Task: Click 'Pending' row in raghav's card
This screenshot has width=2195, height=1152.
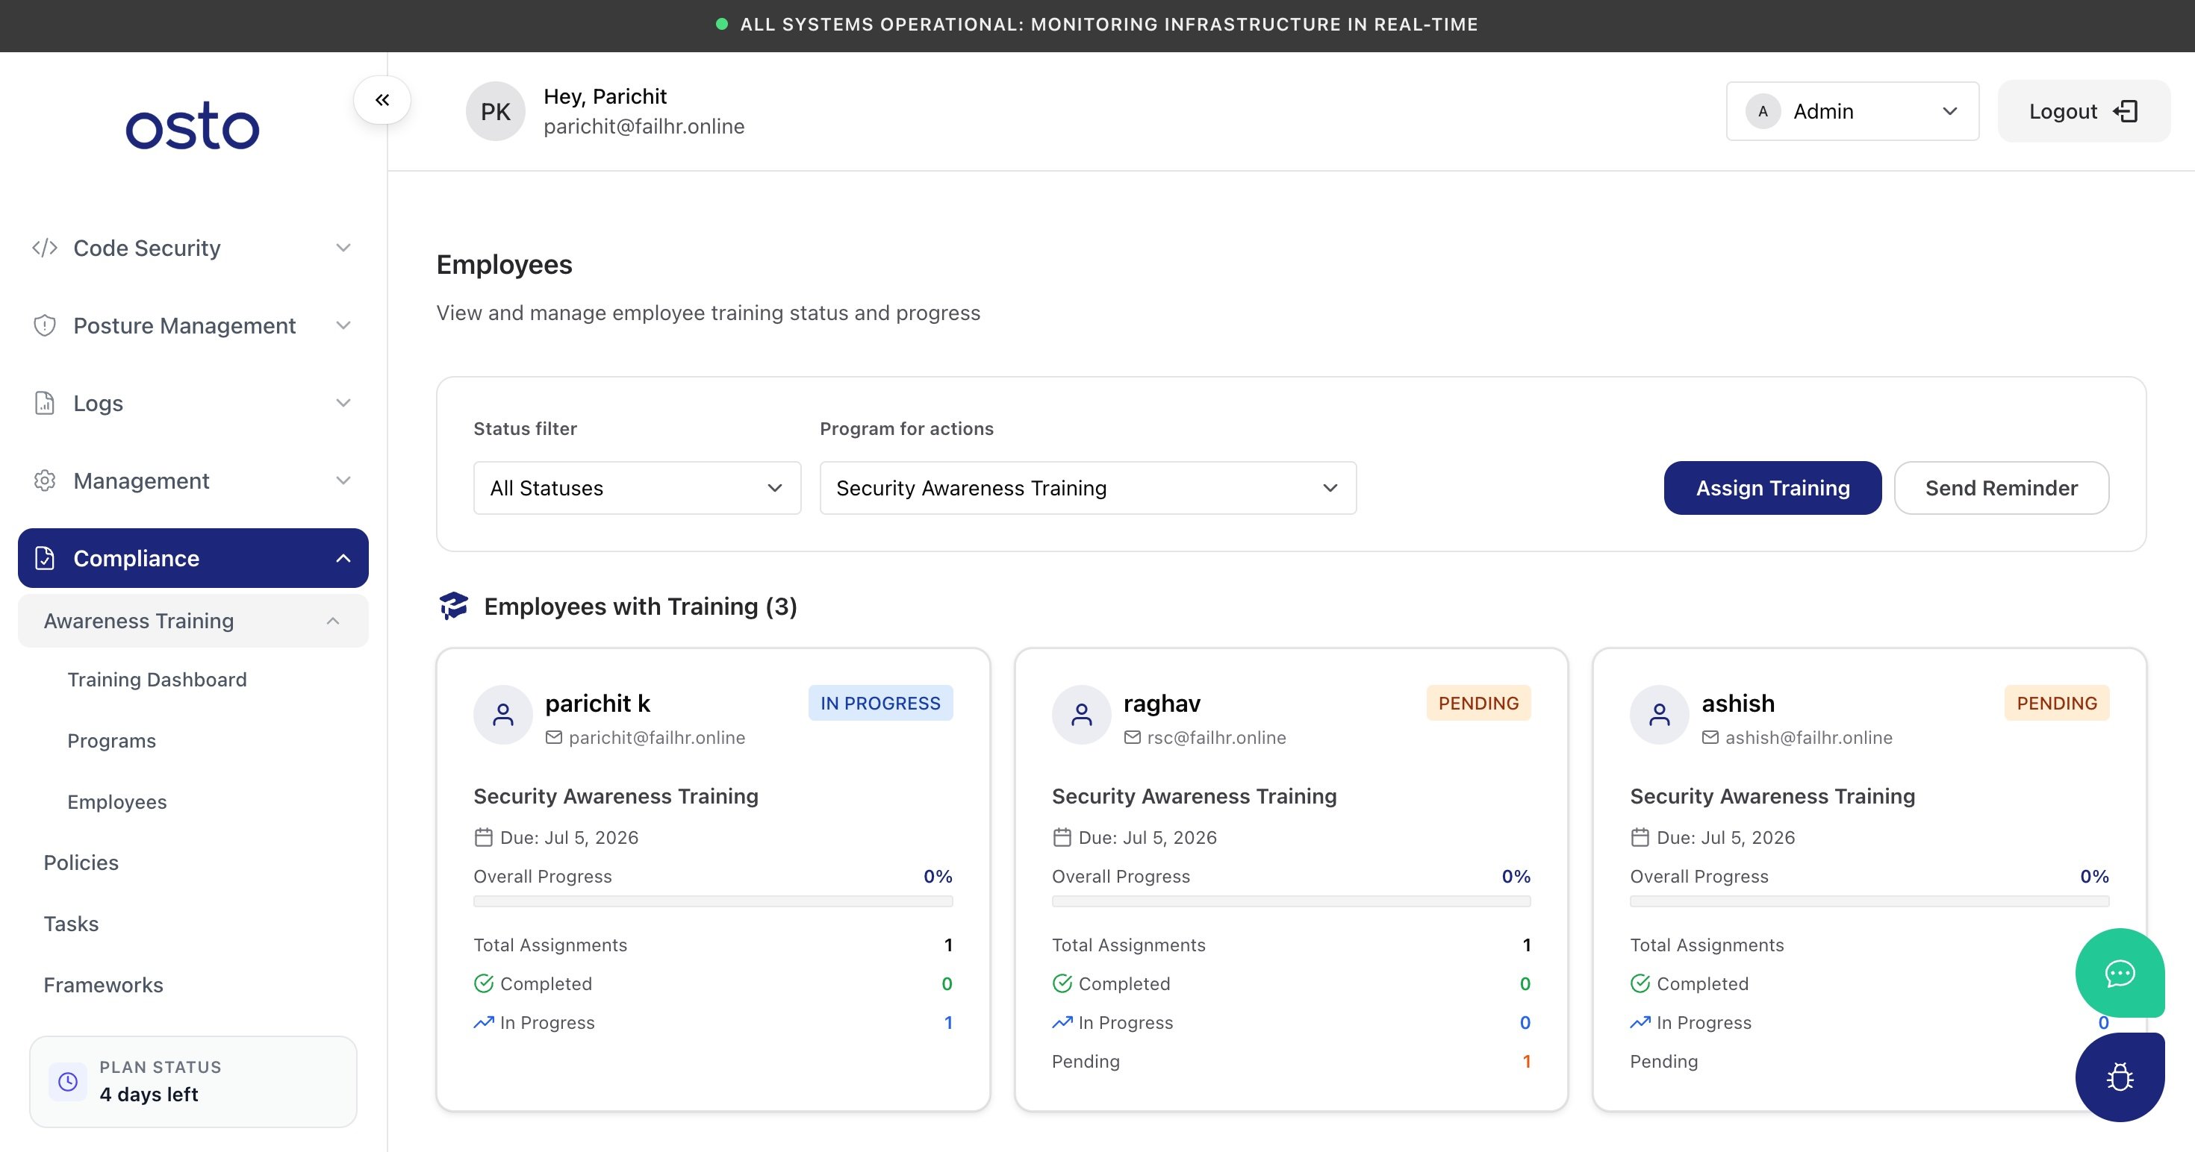Action: [1291, 1062]
